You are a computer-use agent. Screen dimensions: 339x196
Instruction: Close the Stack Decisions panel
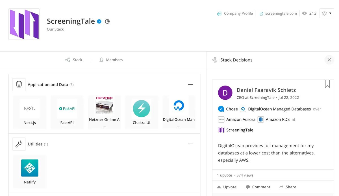(x=329, y=60)
